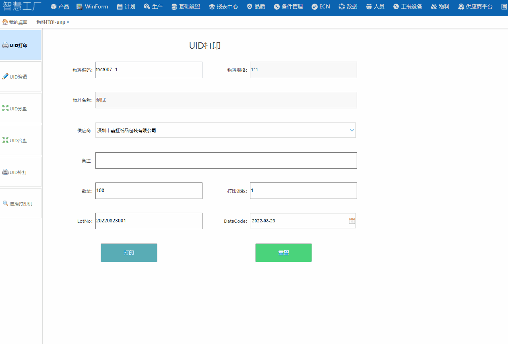508x344 pixels.
Task: Click the 我的桌面 home icon
Action: (x=5, y=22)
